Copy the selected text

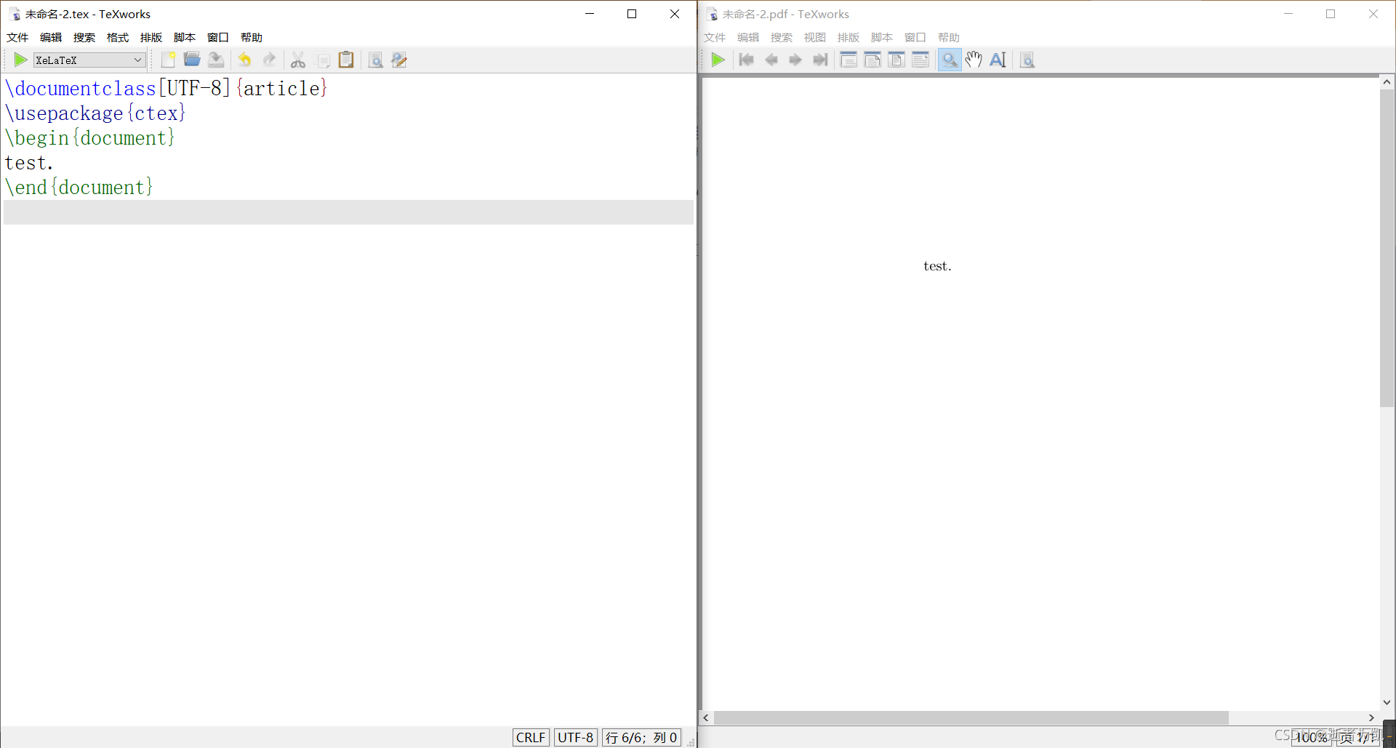coord(323,60)
